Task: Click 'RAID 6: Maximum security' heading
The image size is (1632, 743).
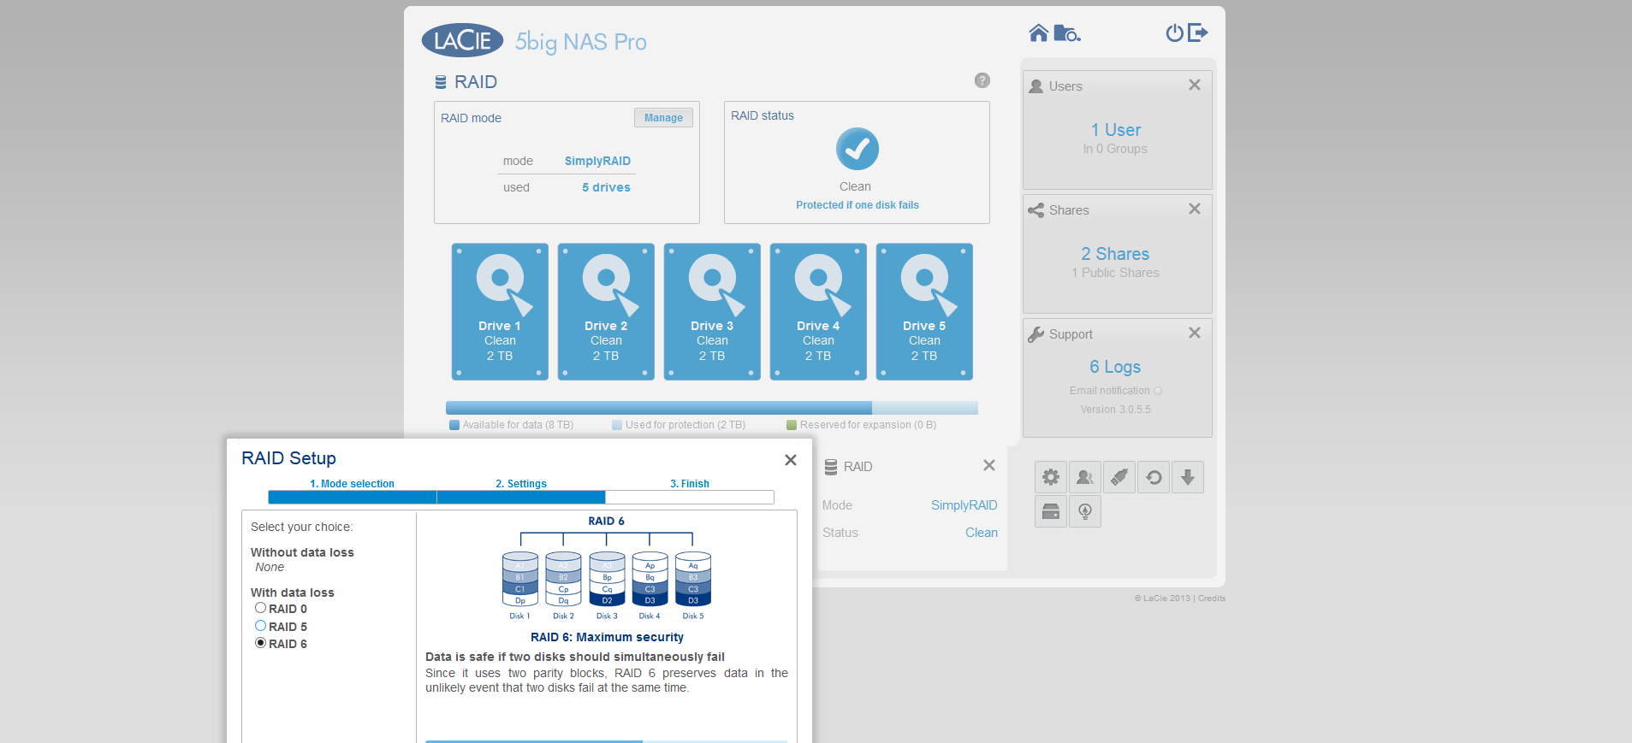Action: click(607, 637)
